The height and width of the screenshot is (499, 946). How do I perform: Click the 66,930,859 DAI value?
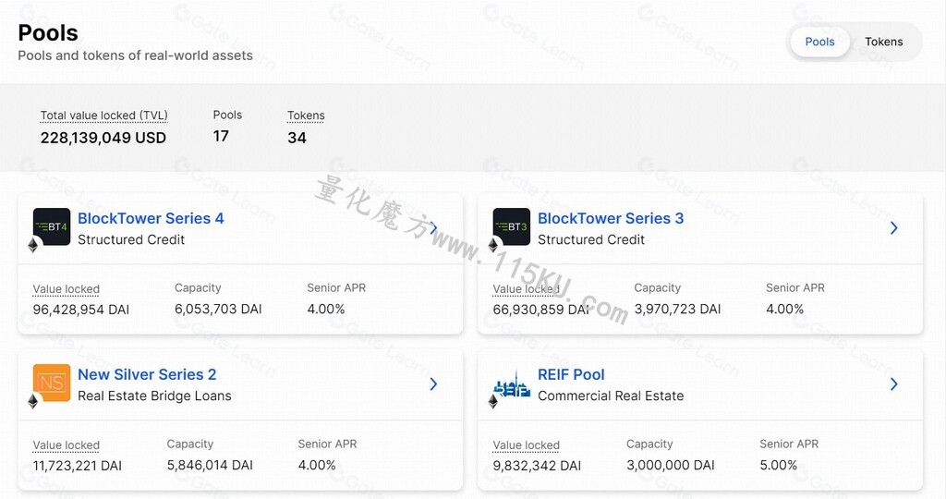coord(540,310)
